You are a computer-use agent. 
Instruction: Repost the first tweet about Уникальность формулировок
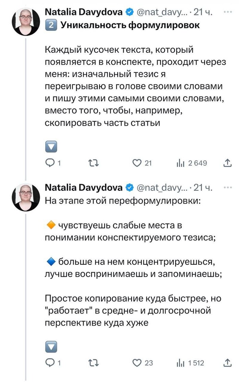click(93, 163)
